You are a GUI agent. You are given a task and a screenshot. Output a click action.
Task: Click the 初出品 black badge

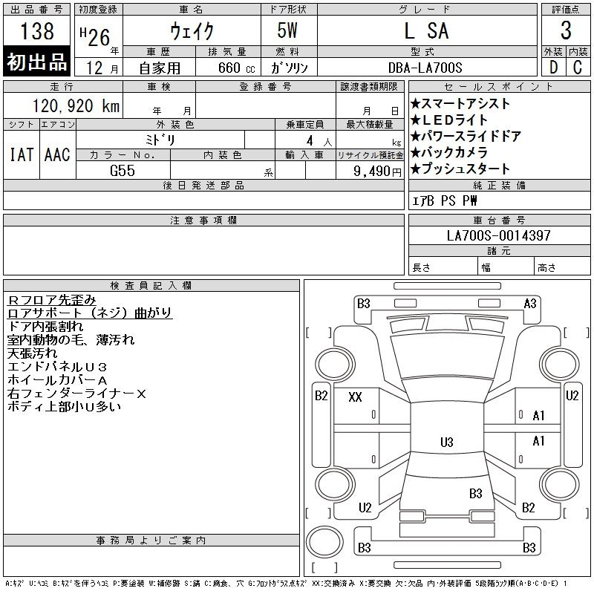coord(37,62)
